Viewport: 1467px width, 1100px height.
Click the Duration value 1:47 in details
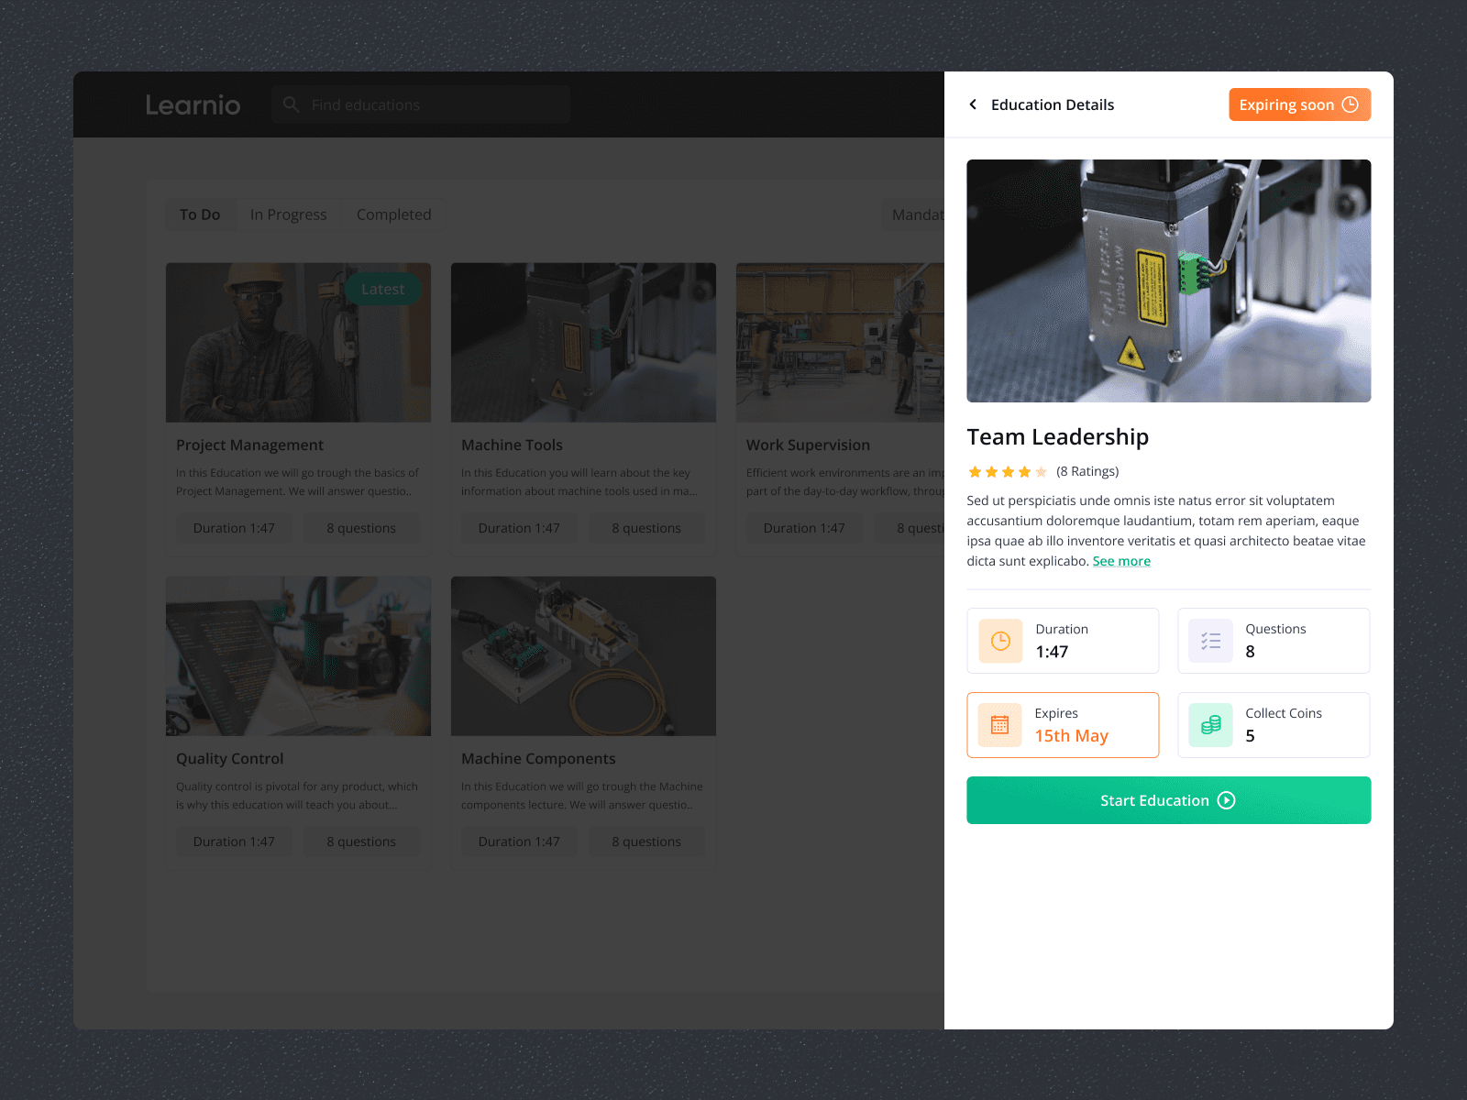[1052, 652]
